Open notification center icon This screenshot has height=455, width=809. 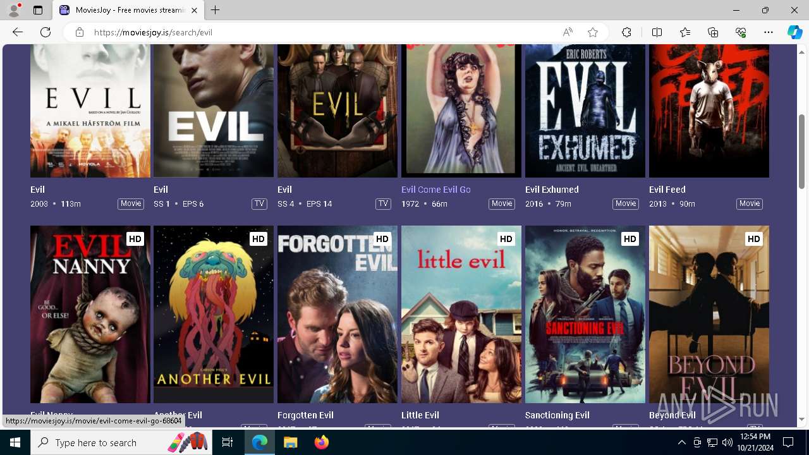coord(788,442)
